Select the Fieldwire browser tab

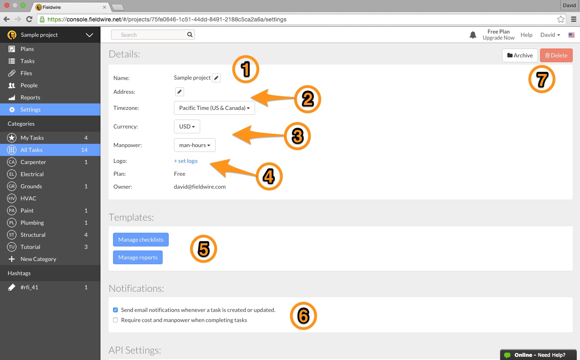click(70, 7)
